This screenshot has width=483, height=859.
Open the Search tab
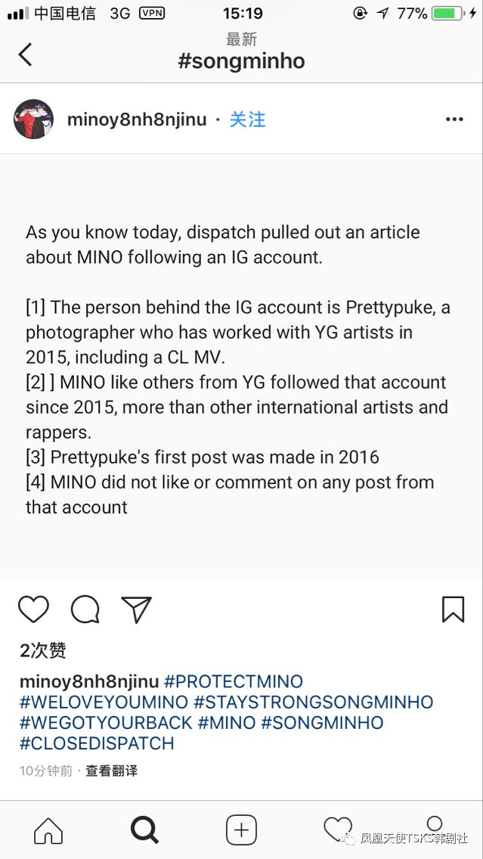144,830
